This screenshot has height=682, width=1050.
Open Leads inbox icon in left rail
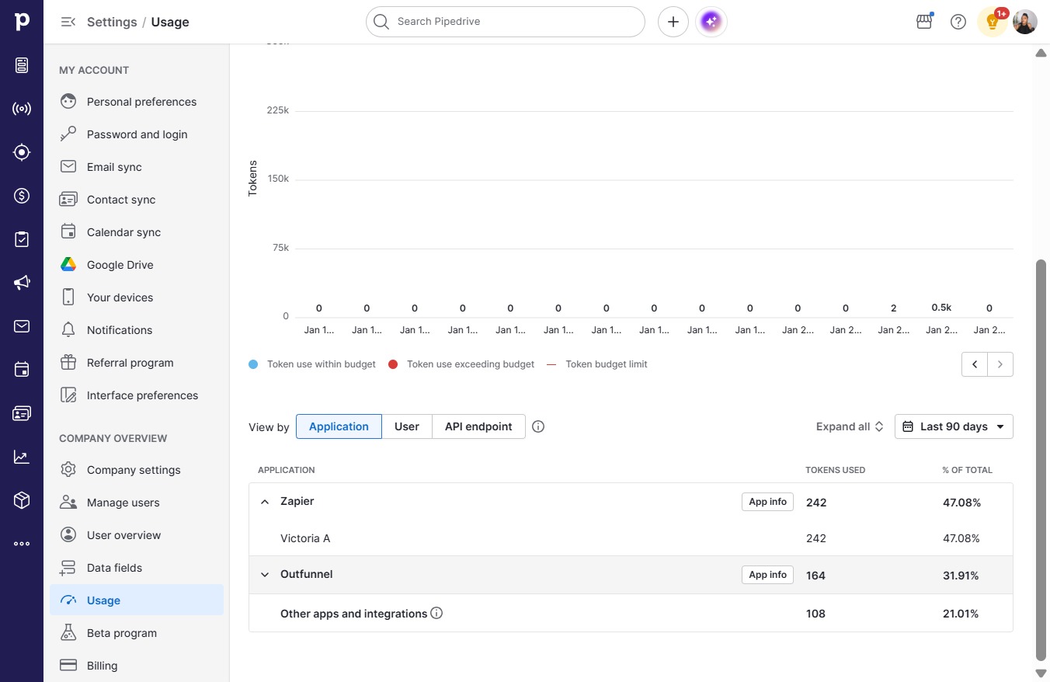[22, 65]
